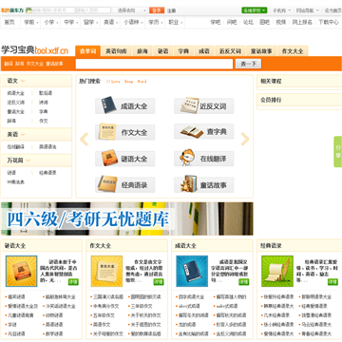
Task: Expand the 小学 navigation menu
Action: coord(50,23)
